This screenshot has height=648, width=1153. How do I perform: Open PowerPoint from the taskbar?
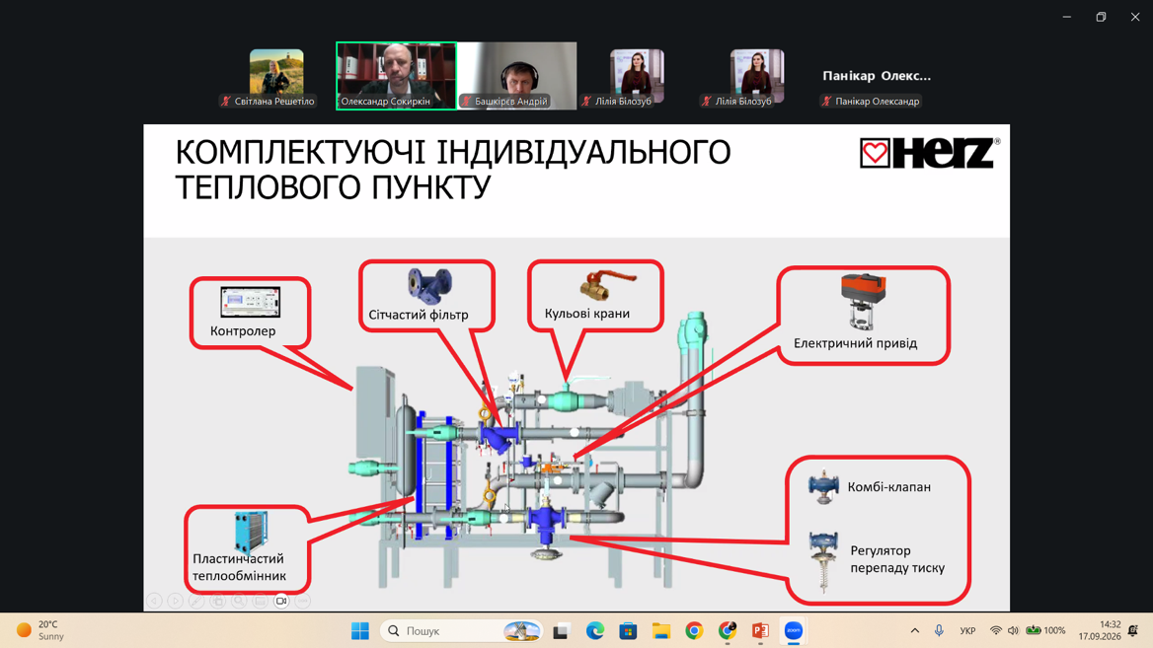coord(760,630)
